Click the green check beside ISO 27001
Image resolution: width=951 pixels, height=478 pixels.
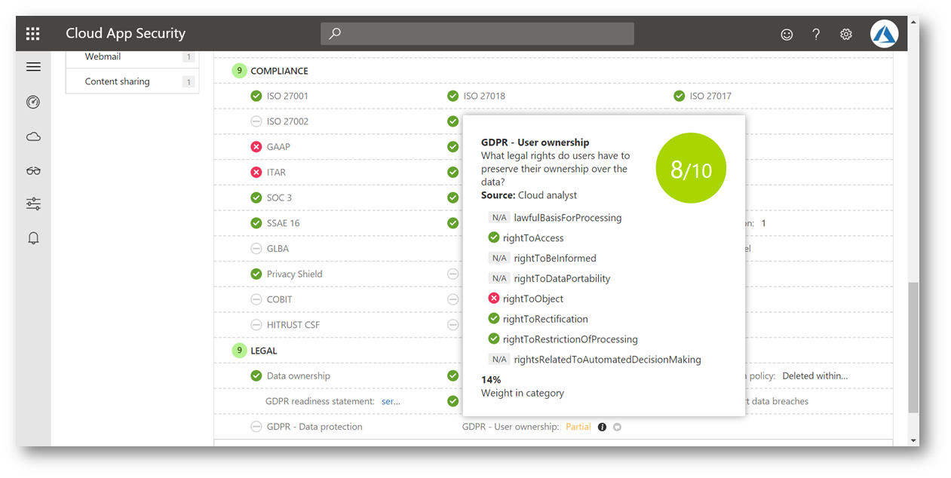click(256, 96)
